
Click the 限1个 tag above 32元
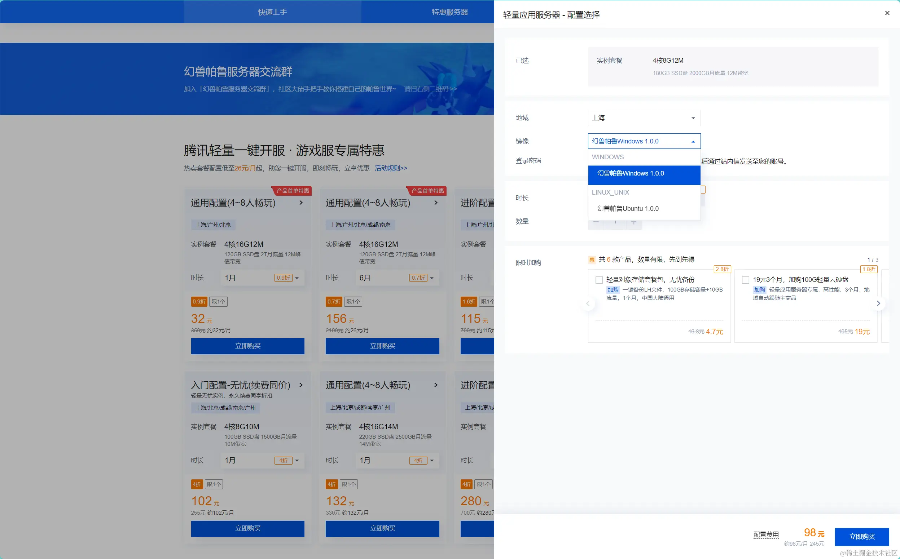tap(218, 302)
